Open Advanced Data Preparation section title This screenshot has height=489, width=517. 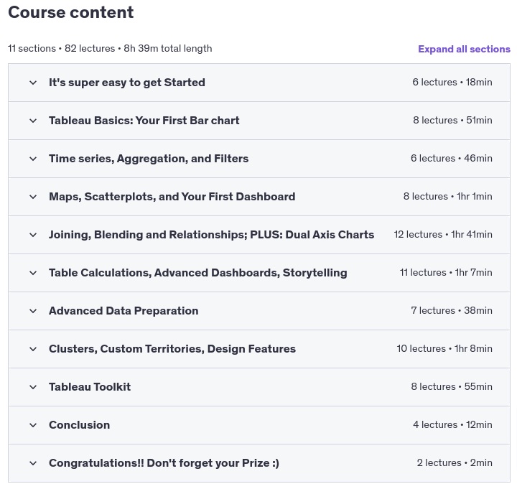(124, 311)
